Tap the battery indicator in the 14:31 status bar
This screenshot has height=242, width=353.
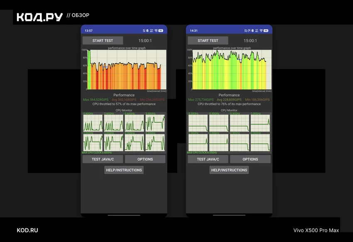266,31
